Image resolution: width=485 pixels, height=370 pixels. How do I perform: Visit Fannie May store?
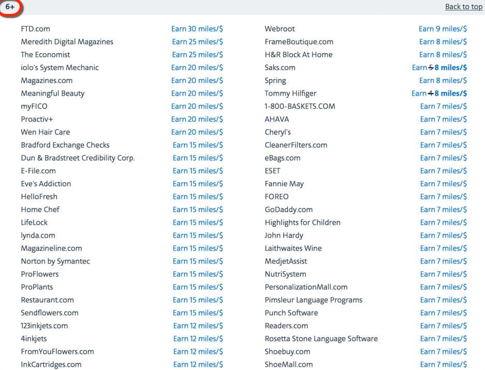pos(284,184)
